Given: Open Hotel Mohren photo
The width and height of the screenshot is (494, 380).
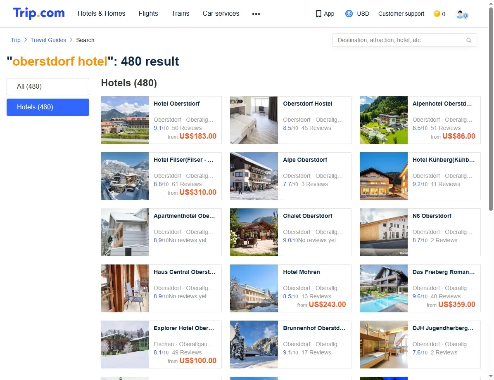Looking at the screenshot, I should [x=254, y=288].
